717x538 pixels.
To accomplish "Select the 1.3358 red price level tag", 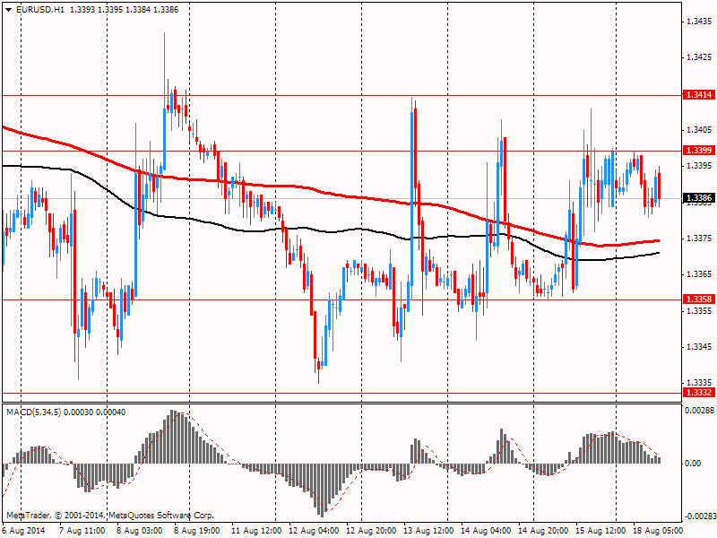I will coord(697,299).
